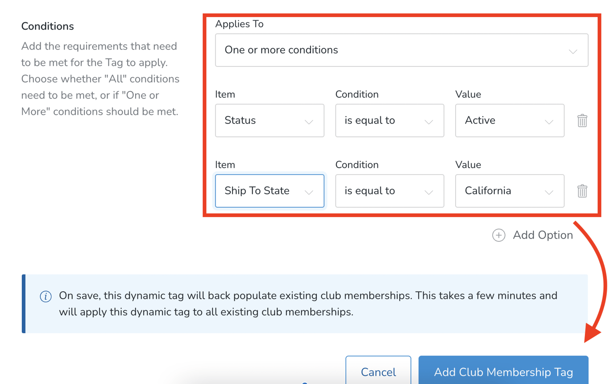Open the Applies To dropdown
This screenshot has height=384, width=614.
coord(402,50)
